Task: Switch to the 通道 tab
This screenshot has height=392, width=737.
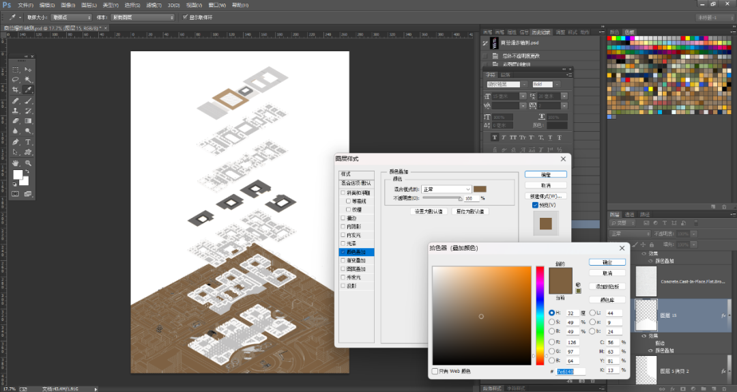Action: [630, 214]
